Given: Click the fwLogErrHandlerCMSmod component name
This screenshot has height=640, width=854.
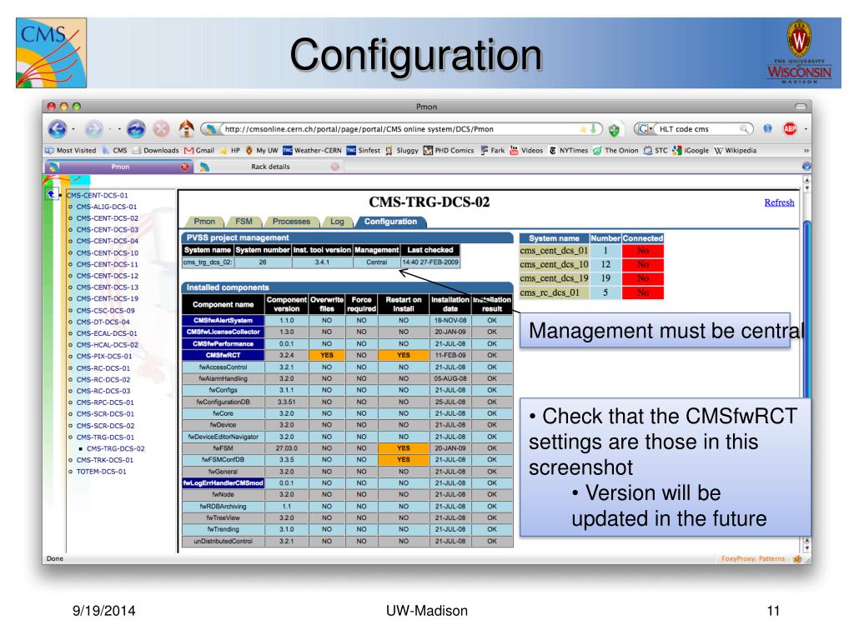Looking at the screenshot, I should coord(224,483).
